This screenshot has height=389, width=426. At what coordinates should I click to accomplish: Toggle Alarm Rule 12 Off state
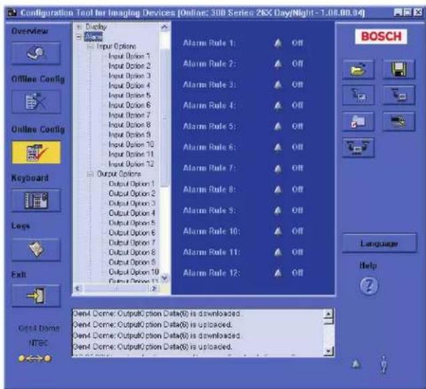tap(297, 273)
